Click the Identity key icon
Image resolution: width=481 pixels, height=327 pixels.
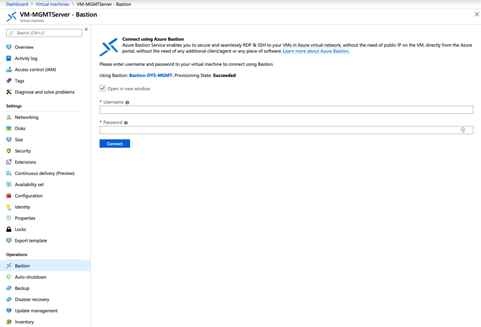9,207
